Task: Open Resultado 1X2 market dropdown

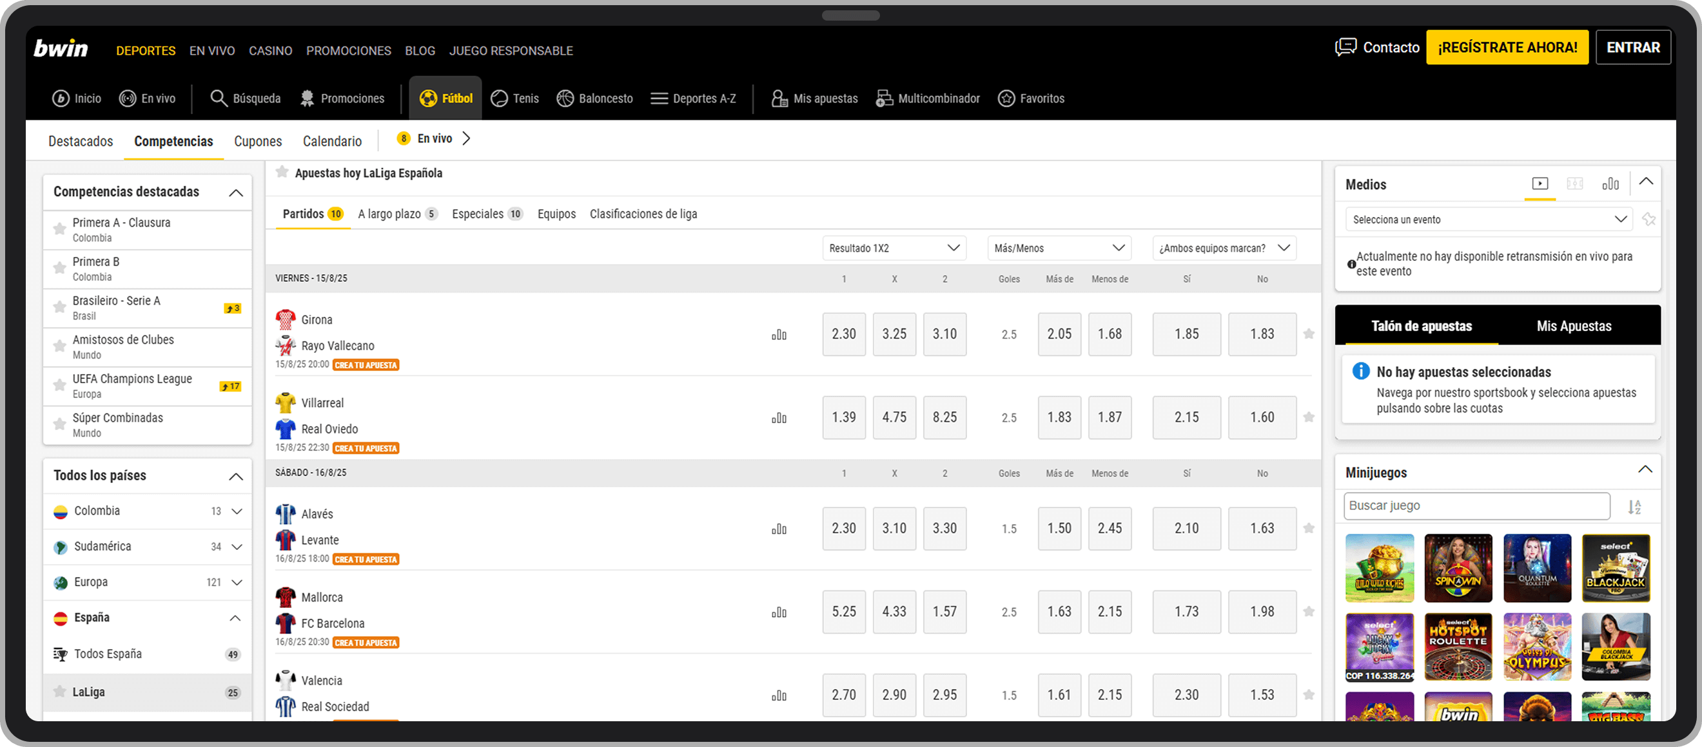Action: [x=894, y=248]
